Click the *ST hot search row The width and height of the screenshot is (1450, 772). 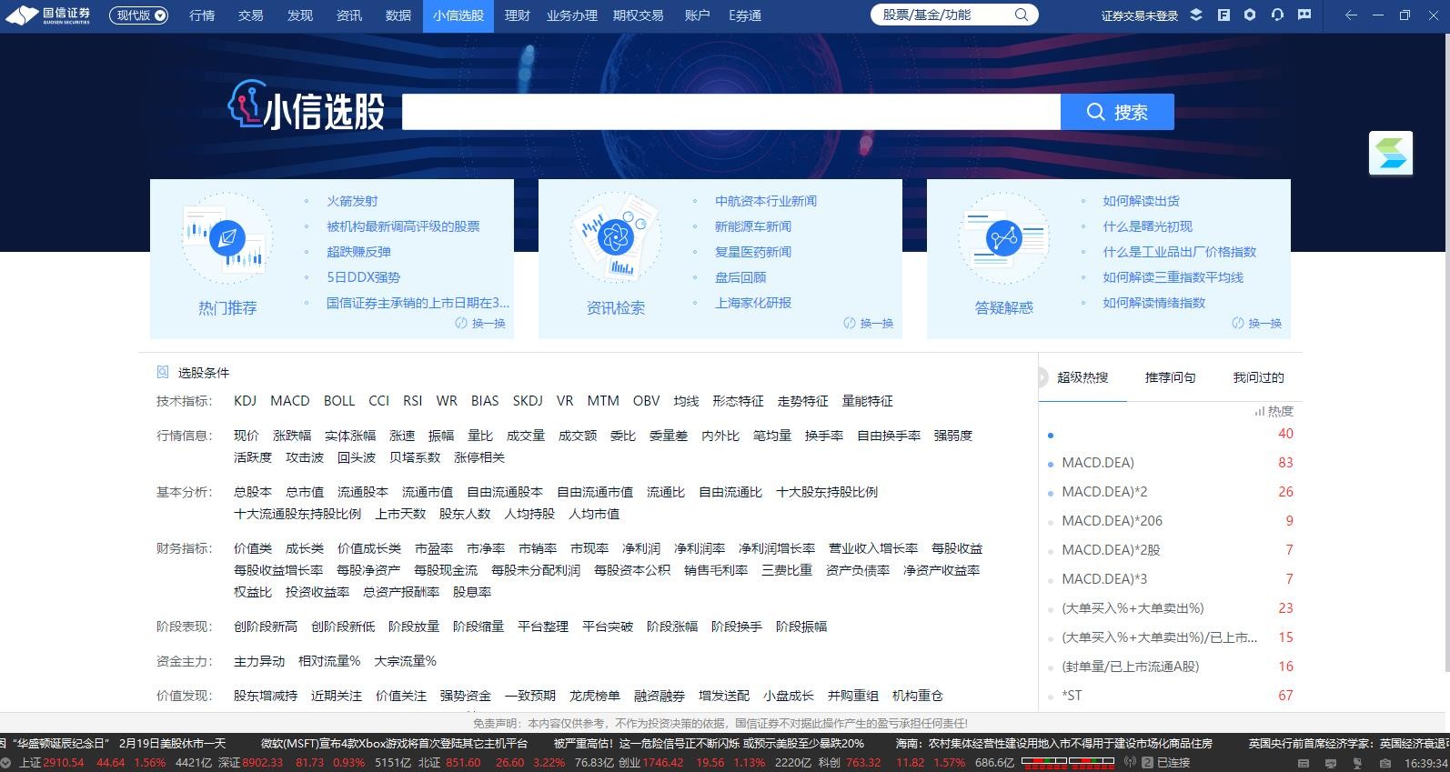(1171, 696)
